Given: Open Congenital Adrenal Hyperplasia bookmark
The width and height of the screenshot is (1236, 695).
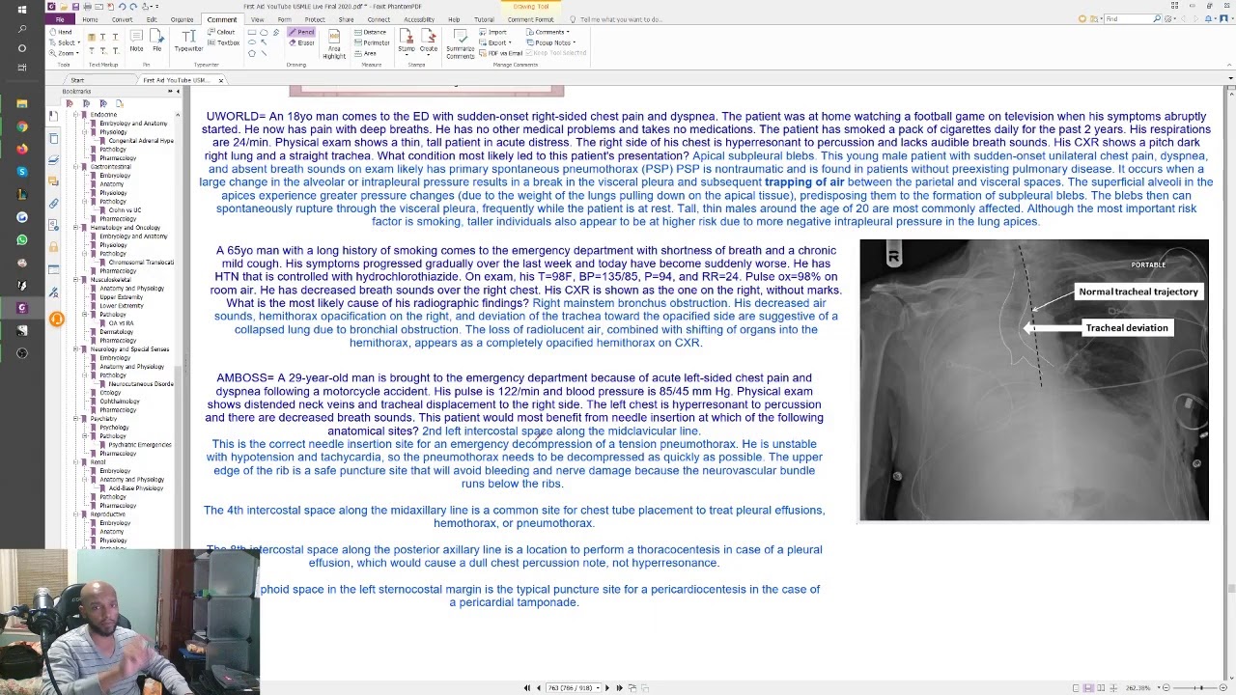Looking at the screenshot, I should coord(141,141).
